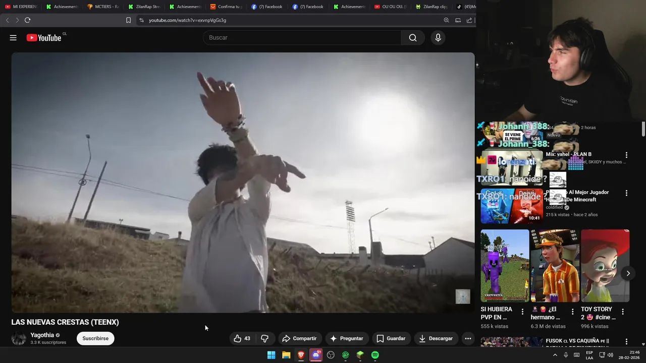This screenshot has width=646, height=363.
Task: Switch to Confirma tu p tab
Action: click(227, 7)
